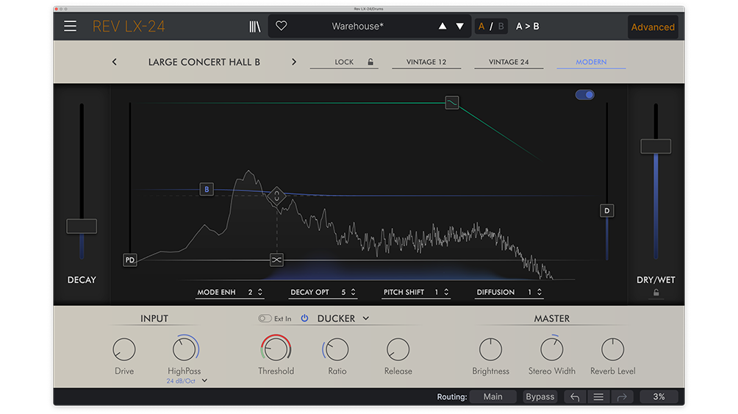The image size is (738, 414).
Task: Toggle the Ext In switch
Action: [x=265, y=319]
